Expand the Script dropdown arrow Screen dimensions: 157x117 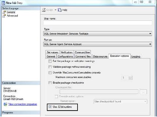pyautogui.click(x=55, y=10)
